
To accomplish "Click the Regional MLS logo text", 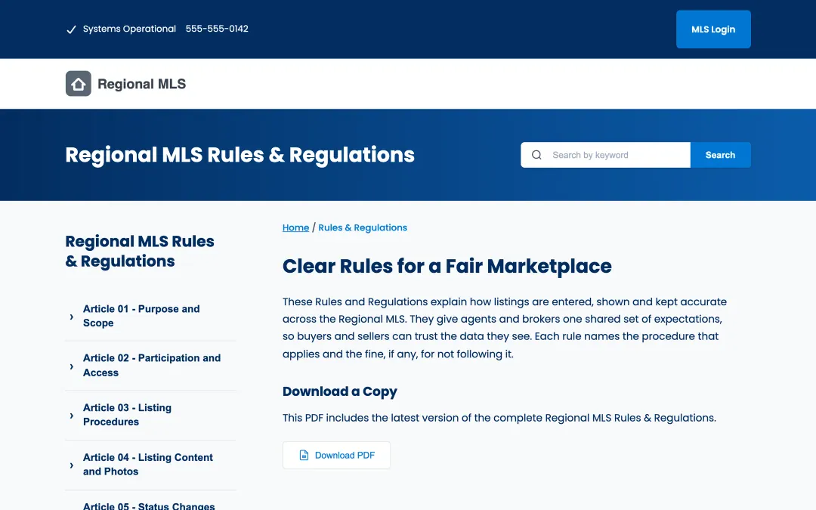I will click(141, 84).
